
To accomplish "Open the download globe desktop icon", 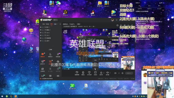I will (24, 40).
